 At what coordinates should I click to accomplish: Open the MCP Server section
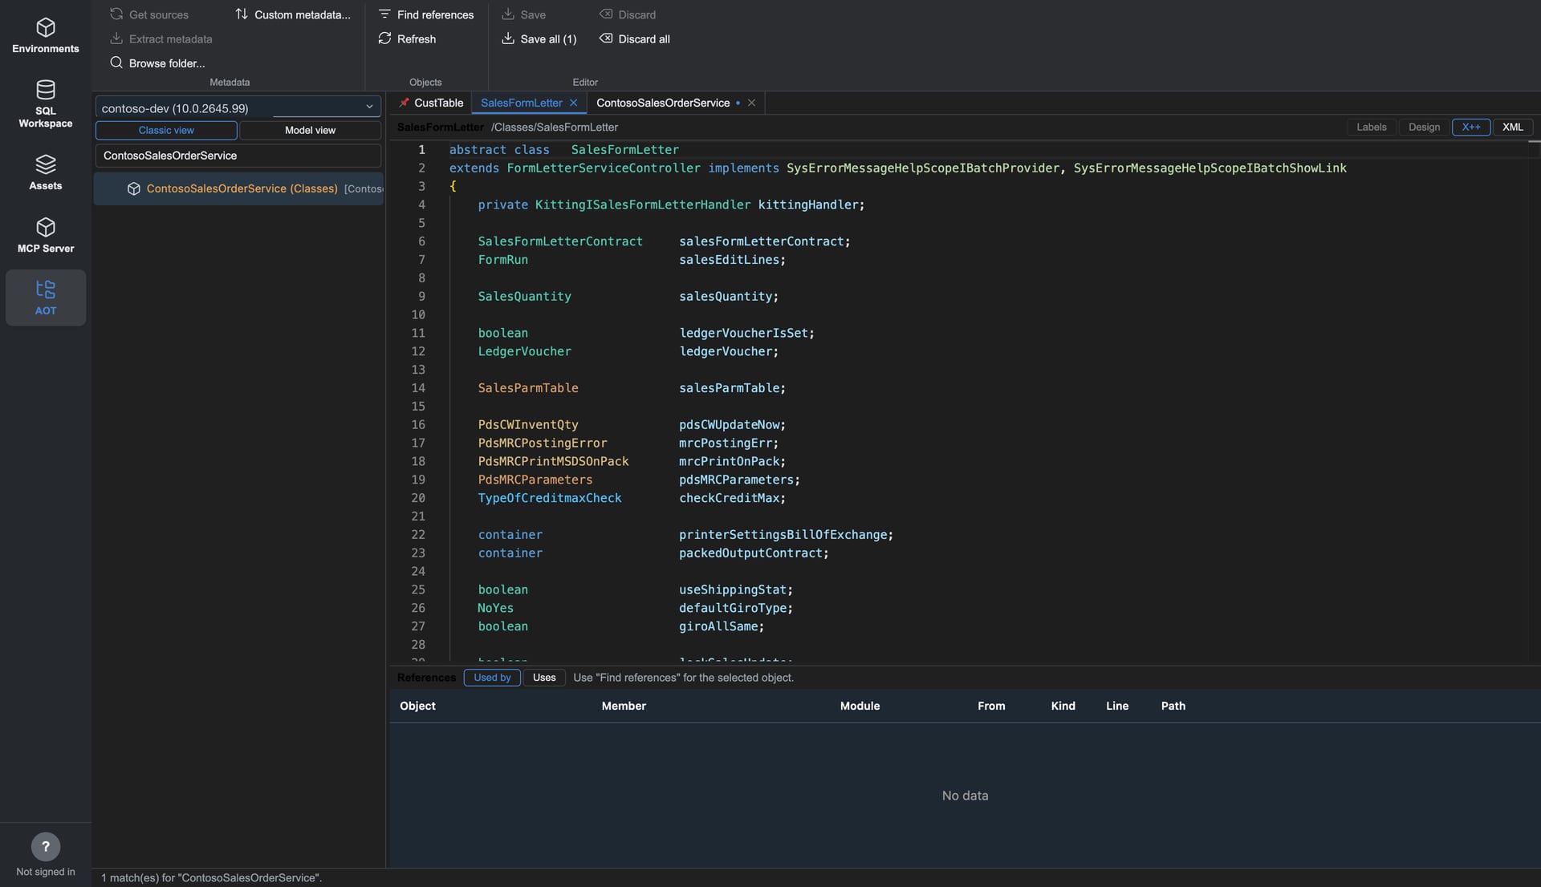[x=46, y=235]
